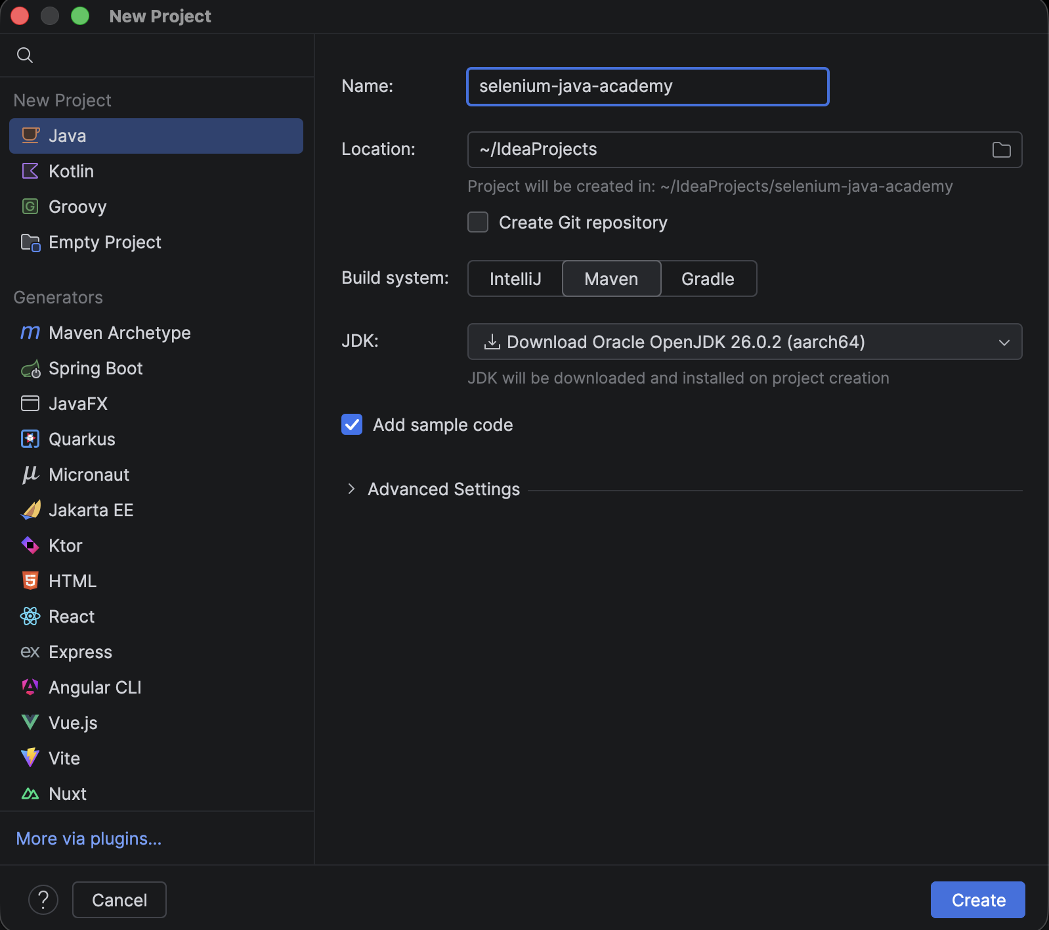Viewport: 1049px width, 930px height.
Task: Select Java project type label
Action: pyautogui.click(x=68, y=136)
